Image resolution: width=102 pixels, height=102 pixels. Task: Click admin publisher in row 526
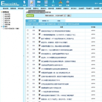(93, 65)
